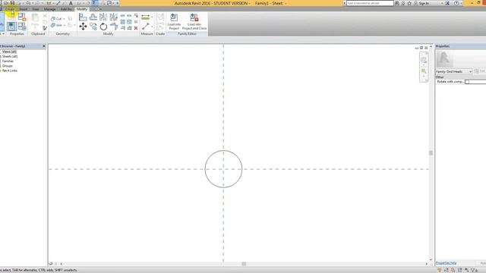This screenshot has height=273, width=486.
Task: Click the Join geometry button
Action: [56, 25]
